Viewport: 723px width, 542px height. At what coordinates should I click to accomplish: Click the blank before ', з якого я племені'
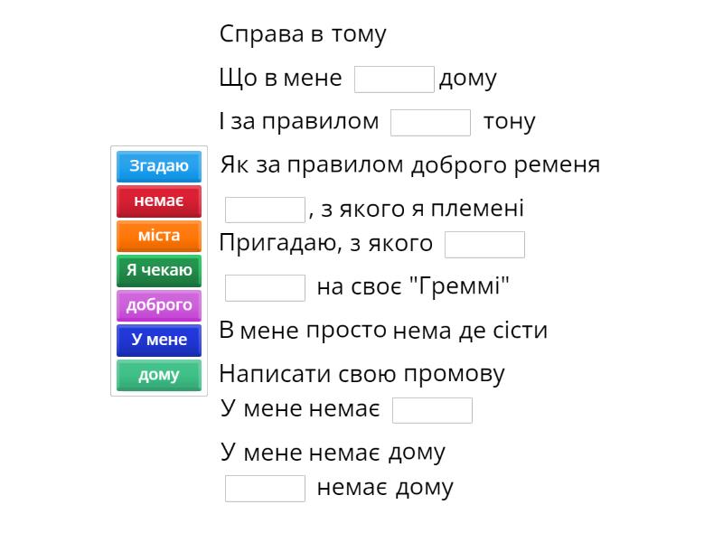(x=265, y=210)
